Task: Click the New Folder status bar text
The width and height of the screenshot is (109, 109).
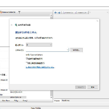Action: click(36, 108)
